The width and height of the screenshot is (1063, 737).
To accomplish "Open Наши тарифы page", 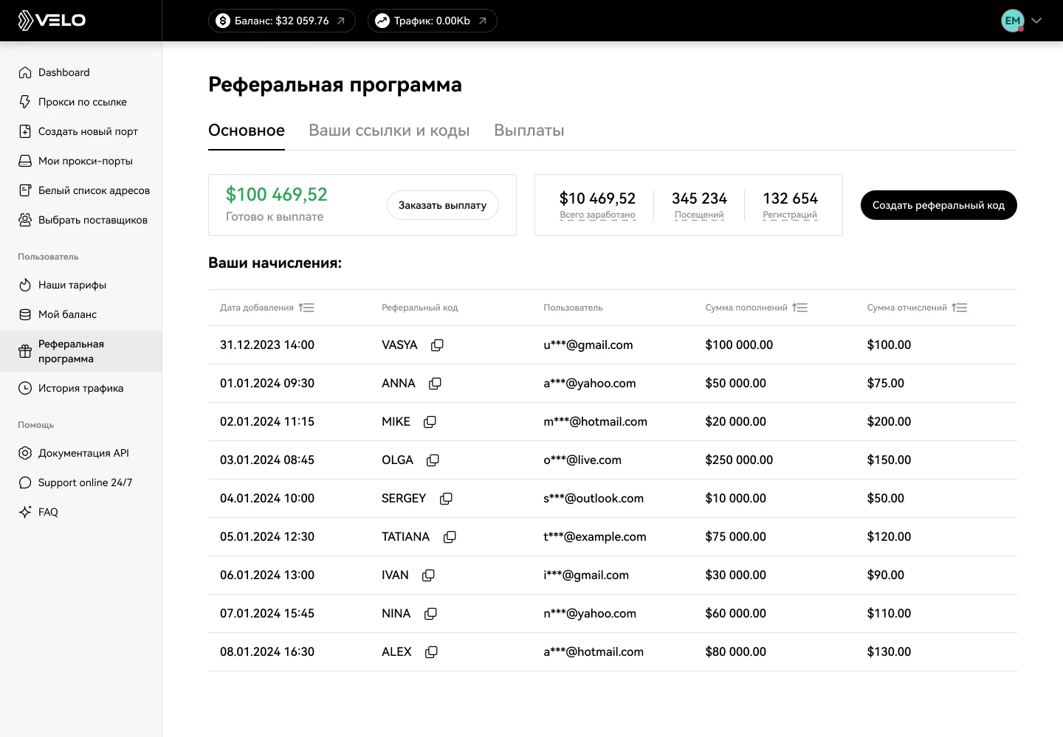I will [x=80, y=285].
